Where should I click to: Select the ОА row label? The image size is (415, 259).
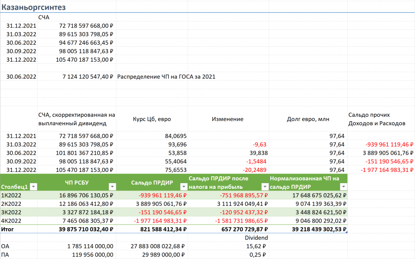5,246
